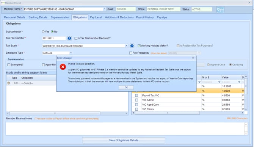
Task: Click the Obligation column header
Action: (38, 78)
